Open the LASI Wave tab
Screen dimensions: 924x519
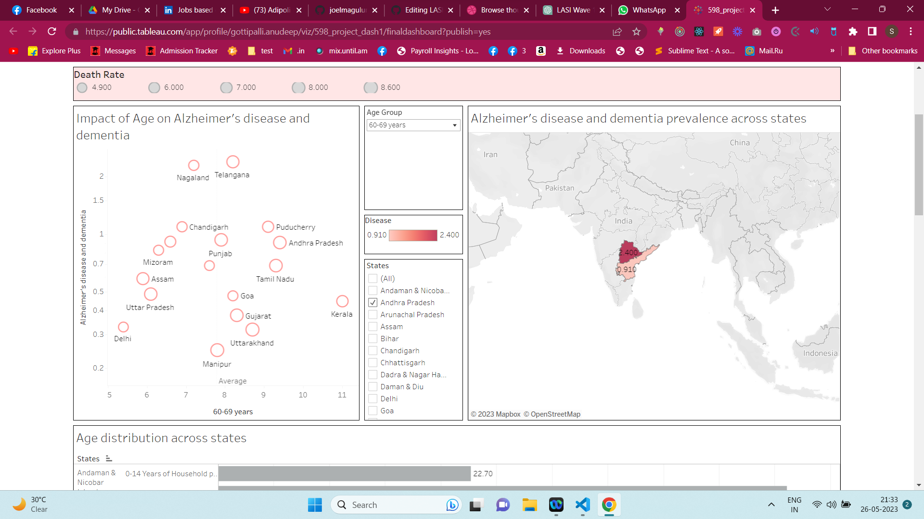tap(570, 10)
